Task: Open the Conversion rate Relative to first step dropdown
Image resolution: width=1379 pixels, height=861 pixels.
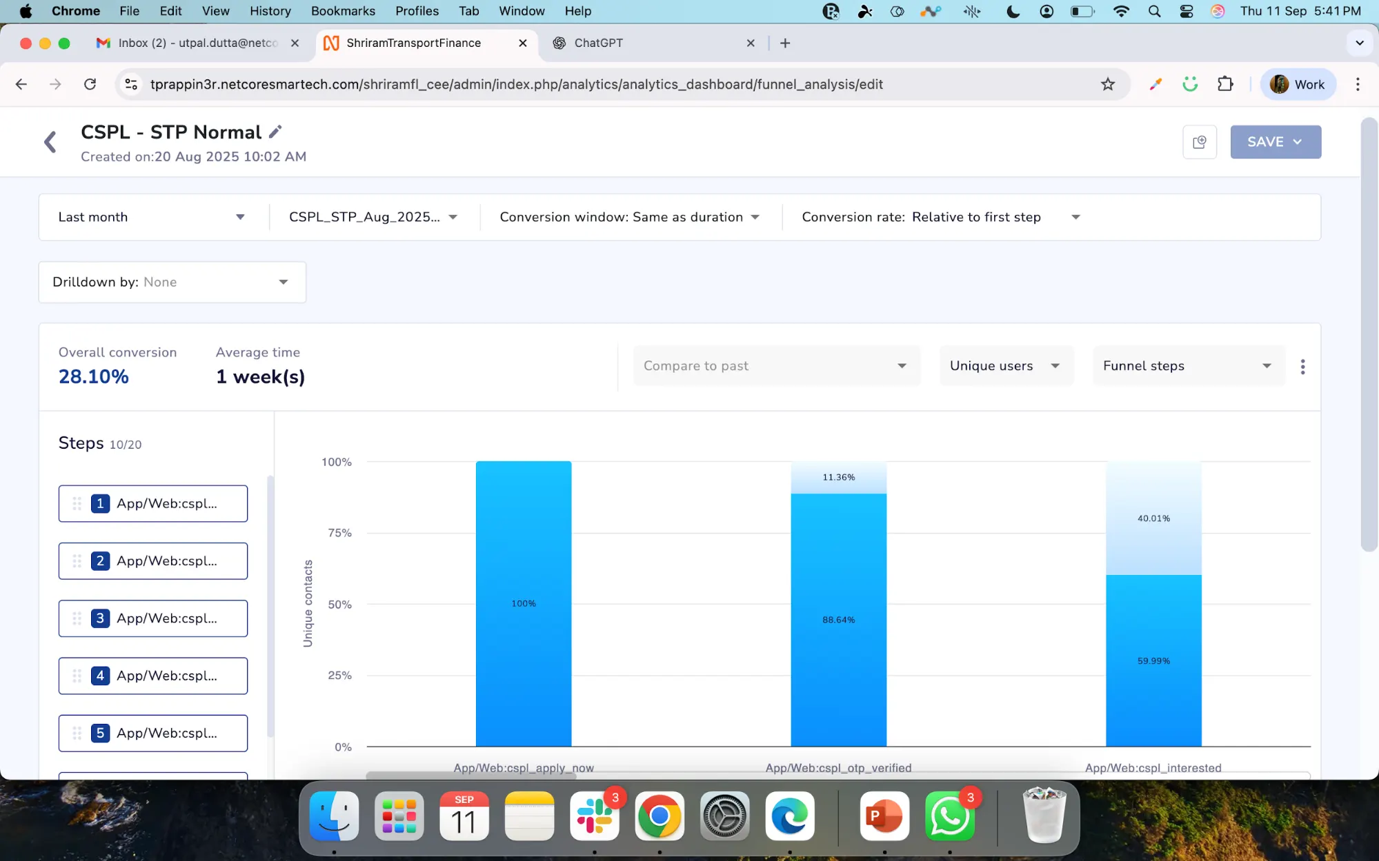Action: (x=940, y=217)
